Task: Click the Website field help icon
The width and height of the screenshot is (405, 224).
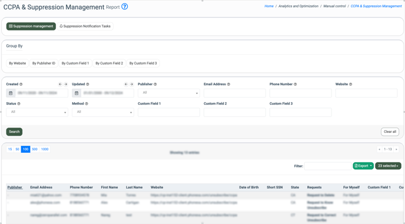Action: [350, 85]
